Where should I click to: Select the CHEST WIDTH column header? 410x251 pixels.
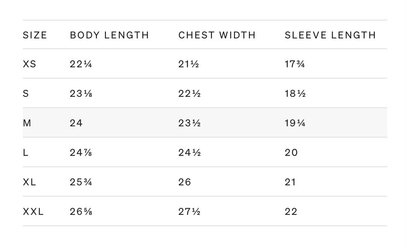coord(217,35)
